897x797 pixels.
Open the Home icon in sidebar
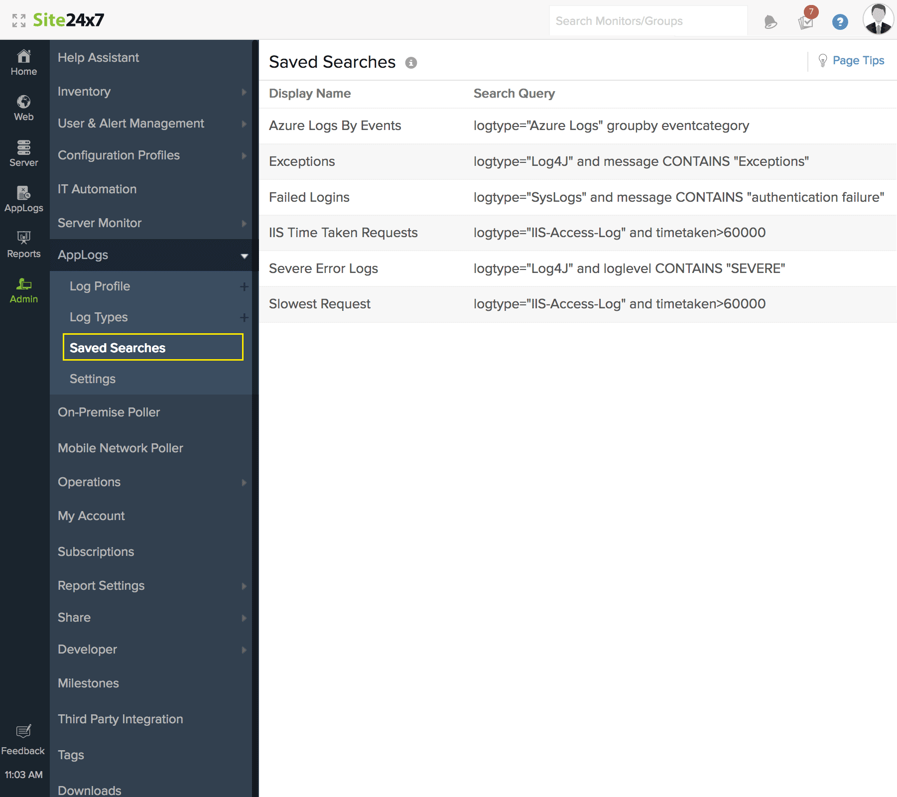pyautogui.click(x=23, y=59)
